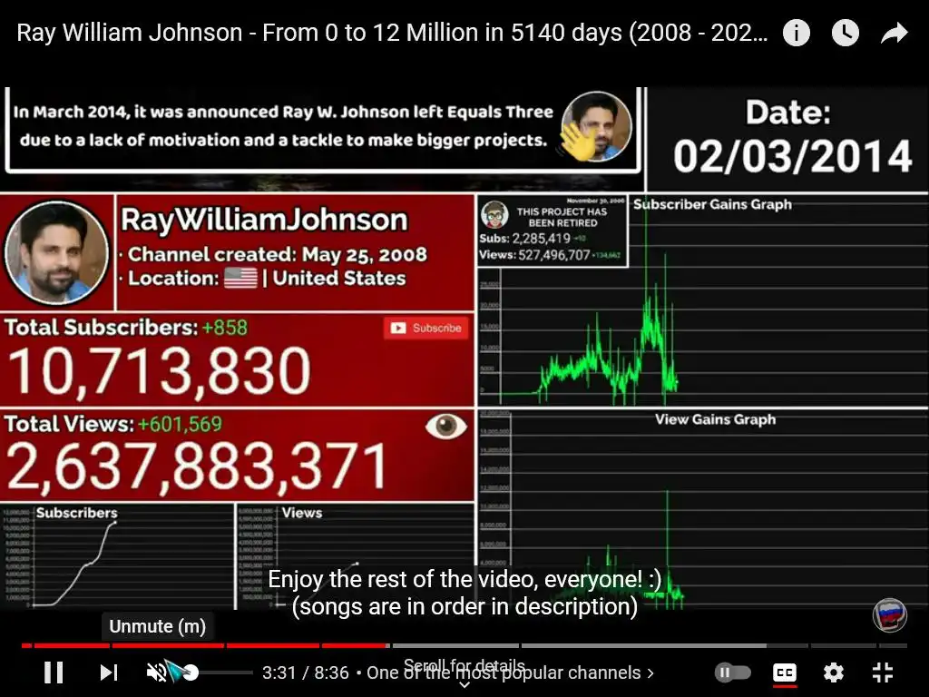The image size is (929, 697).
Task: Click the subscriber count 10,713,830
Action: 159,371
